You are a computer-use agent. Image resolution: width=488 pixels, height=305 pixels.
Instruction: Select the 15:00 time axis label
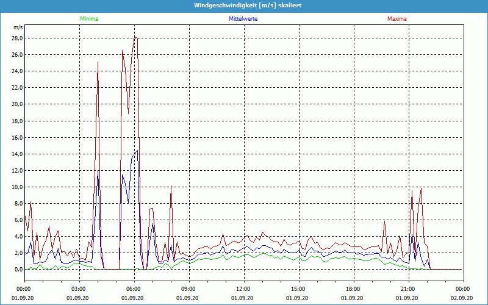coord(298,289)
